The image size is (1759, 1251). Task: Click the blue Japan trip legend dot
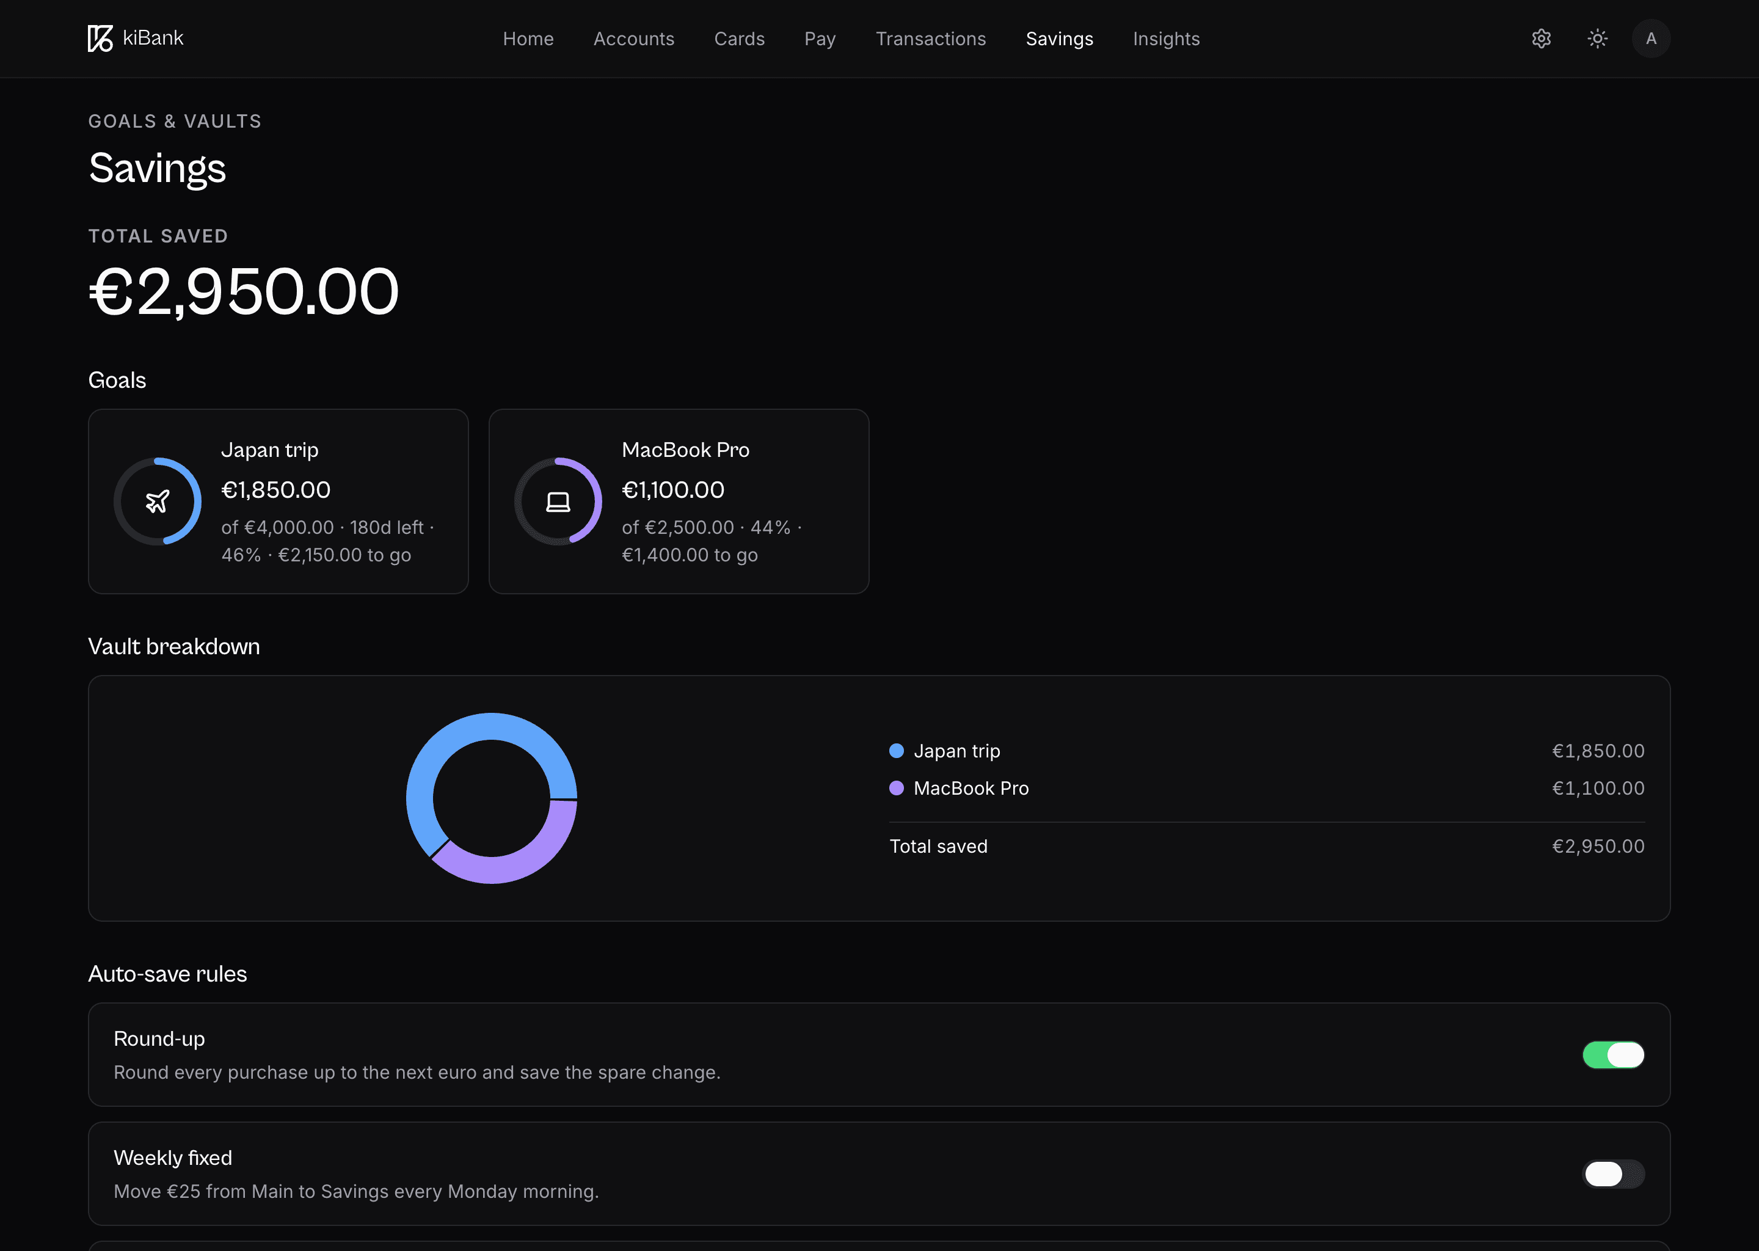(x=897, y=751)
